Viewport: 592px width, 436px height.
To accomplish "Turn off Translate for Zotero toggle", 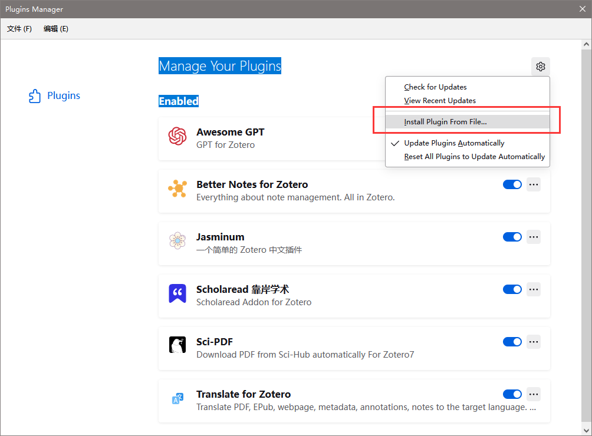I will (x=512, y=394).
